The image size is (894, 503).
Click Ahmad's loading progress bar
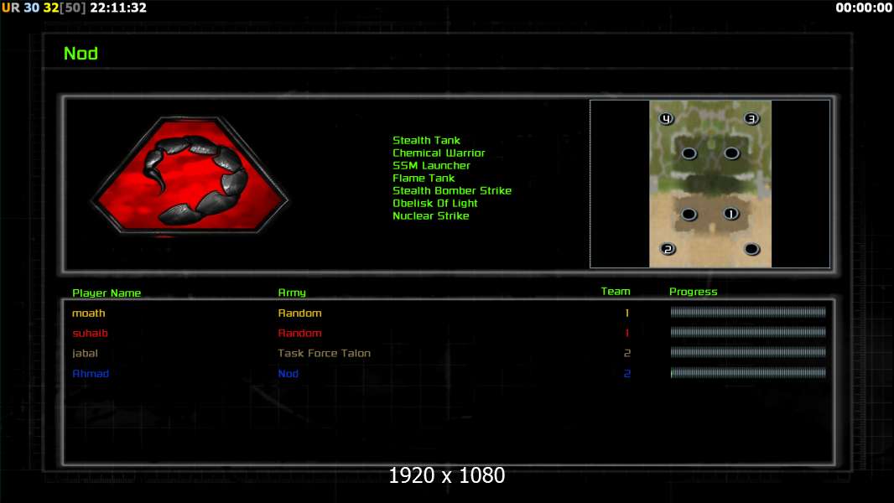point(748,372)
